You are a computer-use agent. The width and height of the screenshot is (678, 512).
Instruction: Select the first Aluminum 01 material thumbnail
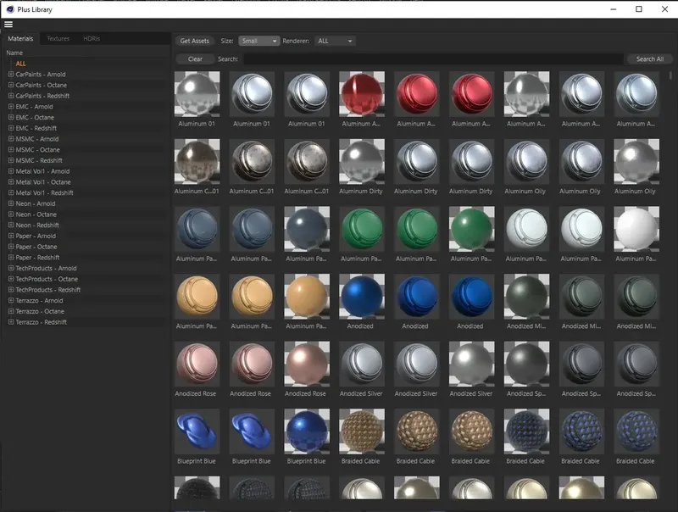click(197, 93)
